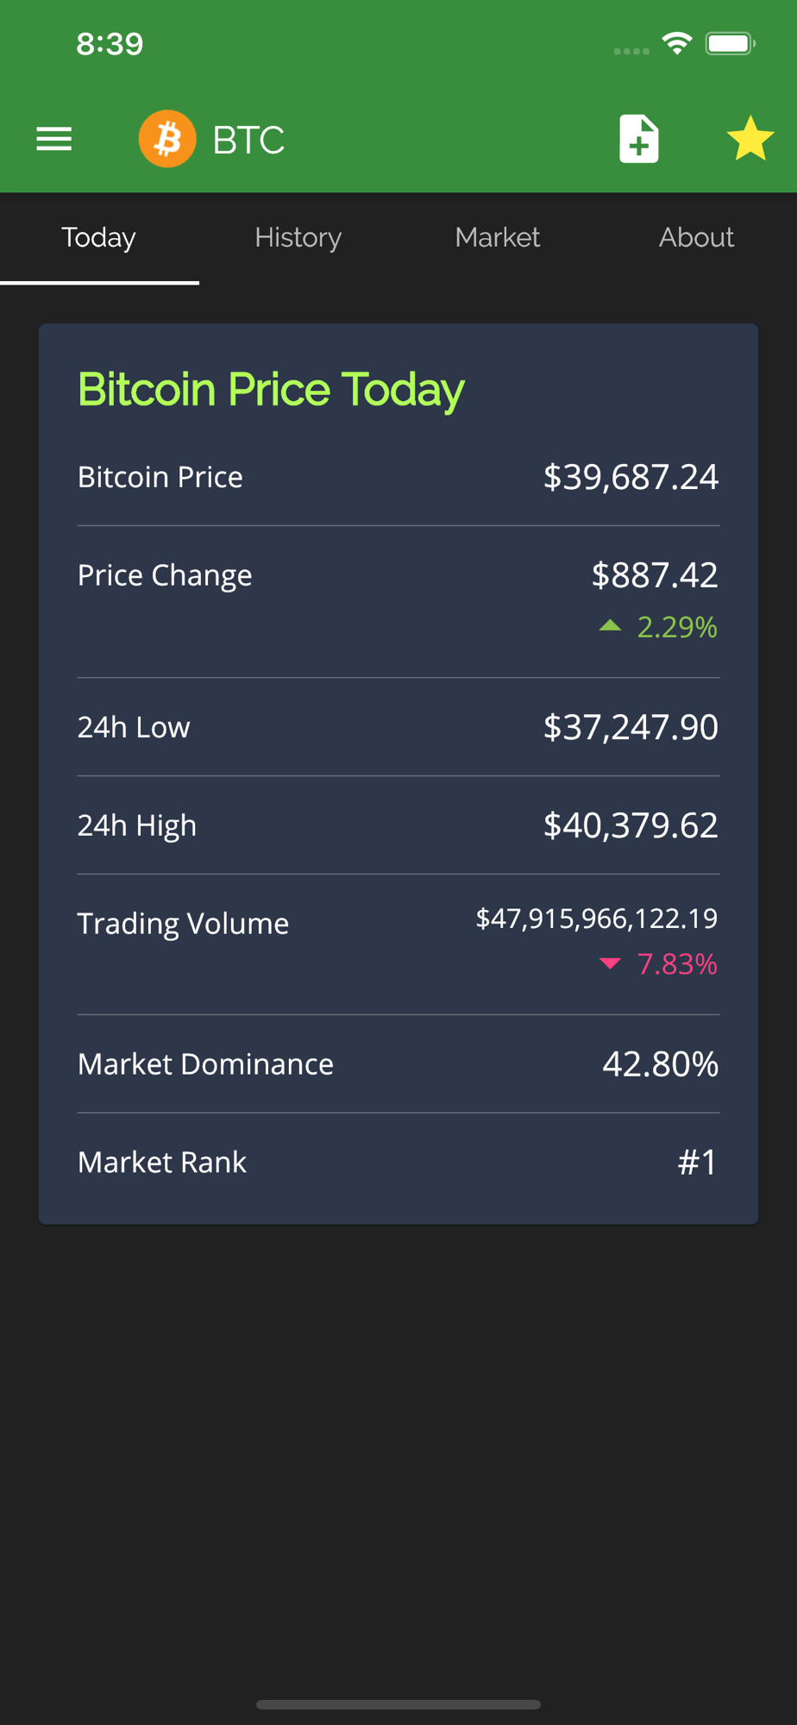Tap the 24h Low row

(398, 727)
